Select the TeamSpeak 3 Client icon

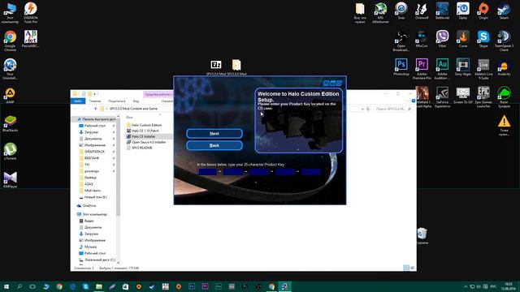pos(504,41)
